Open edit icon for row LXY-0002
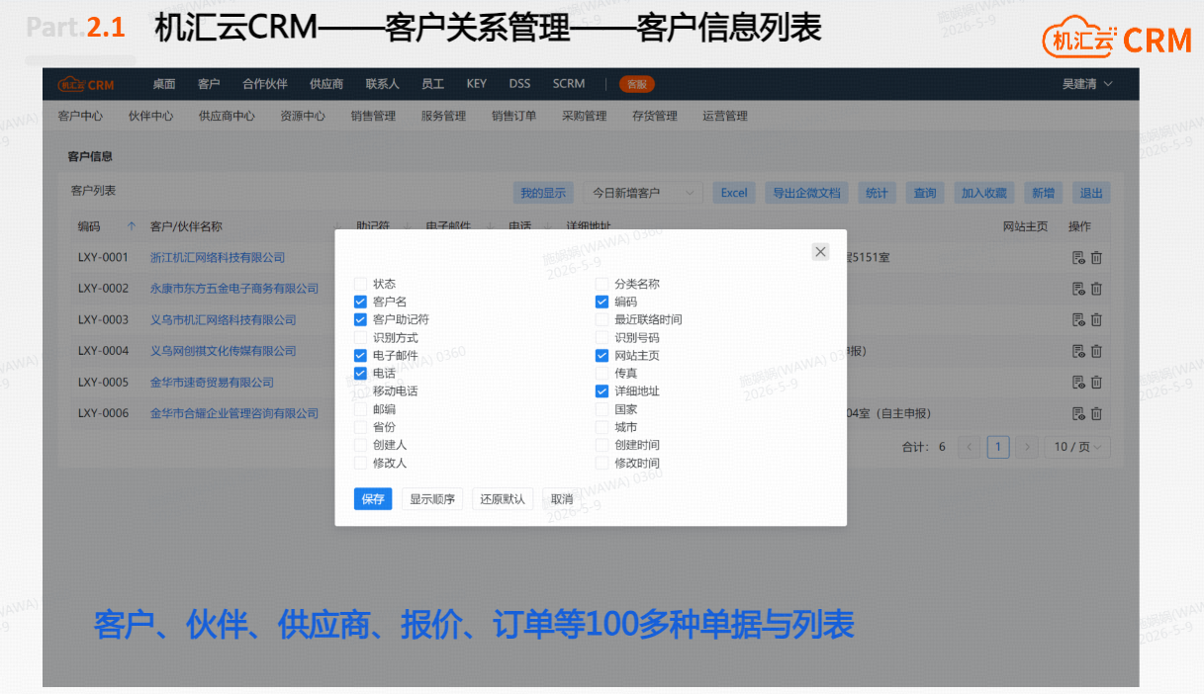The width and height of the screenshot is (1204, 694). [x=1078, y=289]
